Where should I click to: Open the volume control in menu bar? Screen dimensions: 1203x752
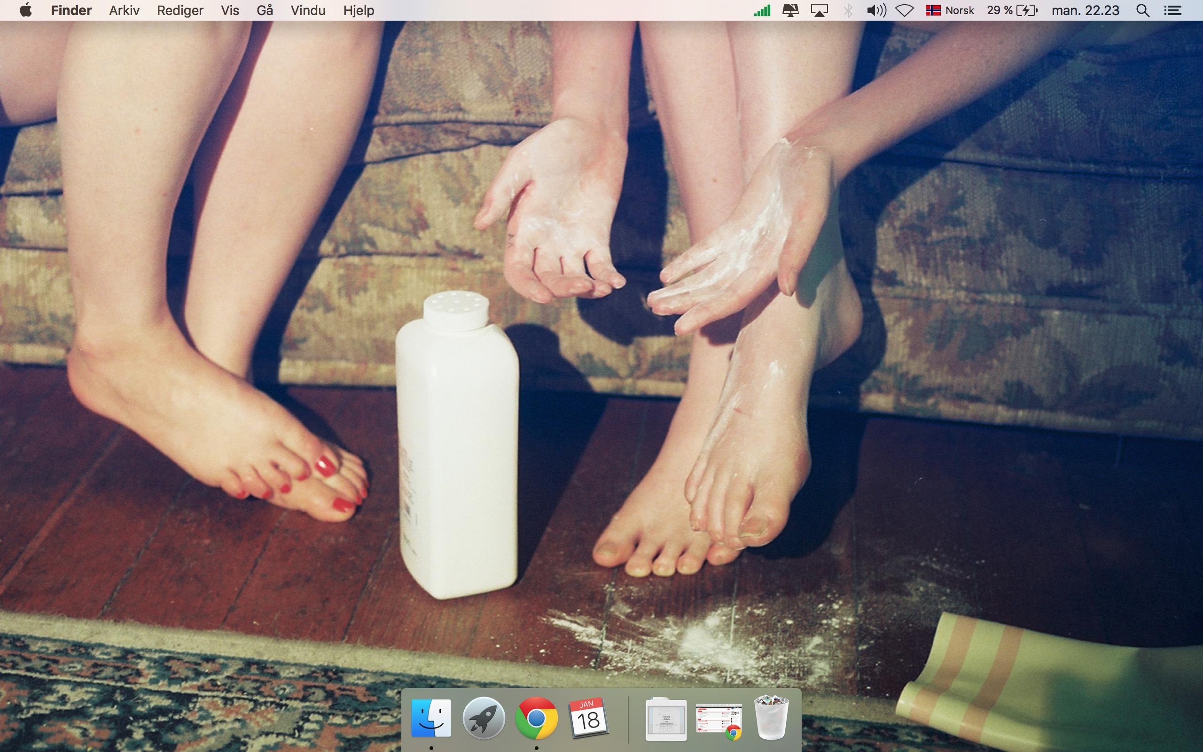pos(876,10)
